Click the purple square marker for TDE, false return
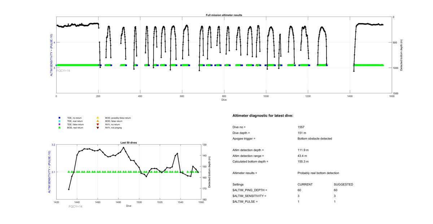 pos(59,124)
